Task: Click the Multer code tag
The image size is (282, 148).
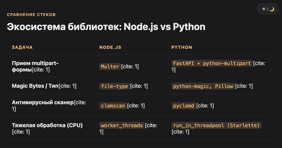Action: point(110,67)
